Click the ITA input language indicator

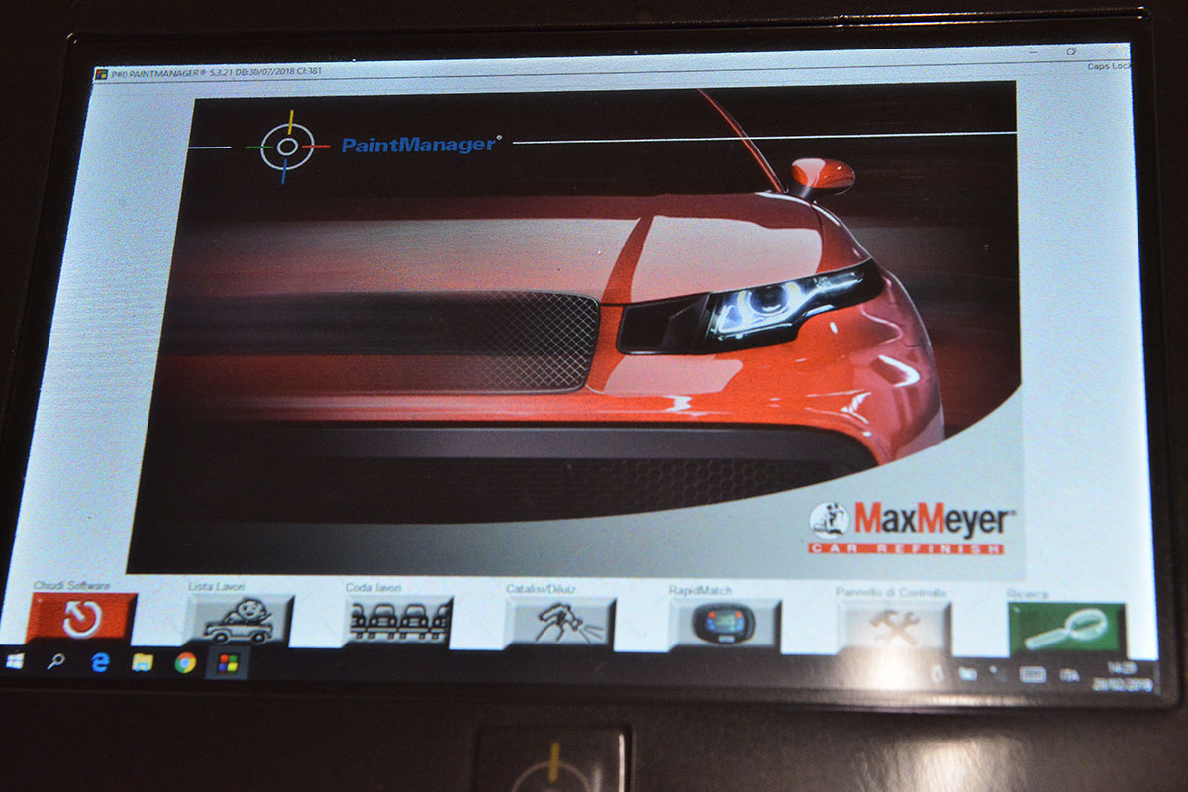1069,675
